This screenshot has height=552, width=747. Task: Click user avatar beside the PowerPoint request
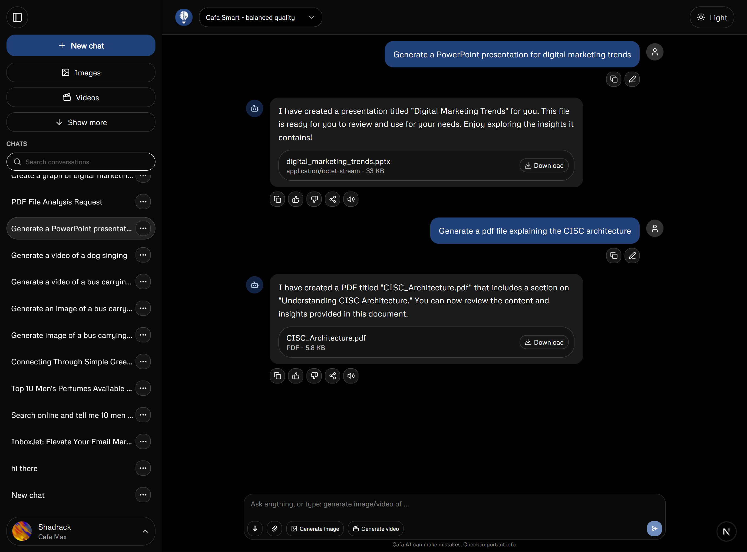655,52
